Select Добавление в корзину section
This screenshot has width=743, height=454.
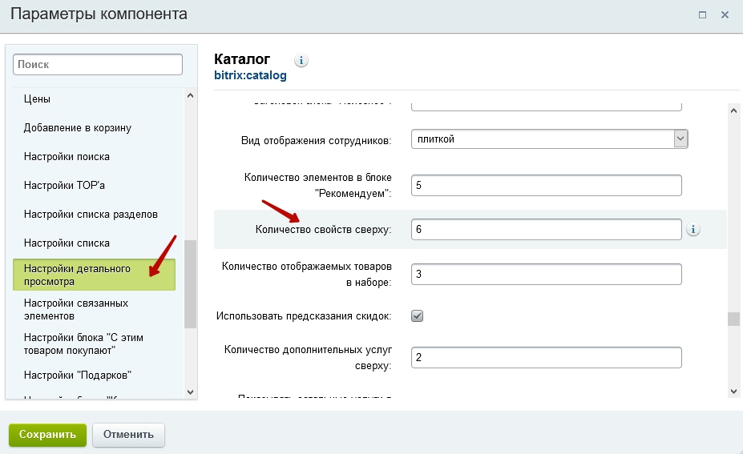pyautogui.click(x=78, y=128)
